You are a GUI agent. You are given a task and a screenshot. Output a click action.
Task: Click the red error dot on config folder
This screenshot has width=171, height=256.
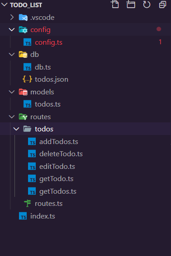point(159,29)
